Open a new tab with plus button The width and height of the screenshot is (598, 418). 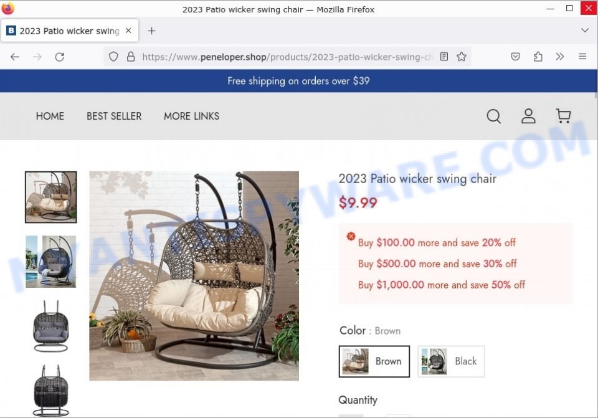coord(151,31)
